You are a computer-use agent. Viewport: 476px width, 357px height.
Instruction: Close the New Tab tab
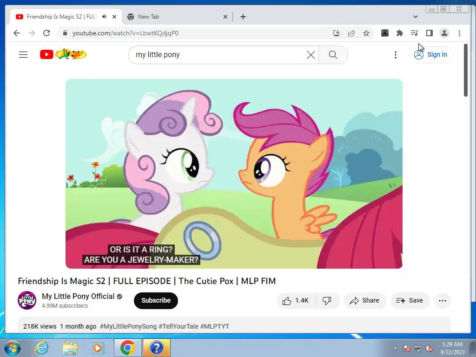[225, 17]
